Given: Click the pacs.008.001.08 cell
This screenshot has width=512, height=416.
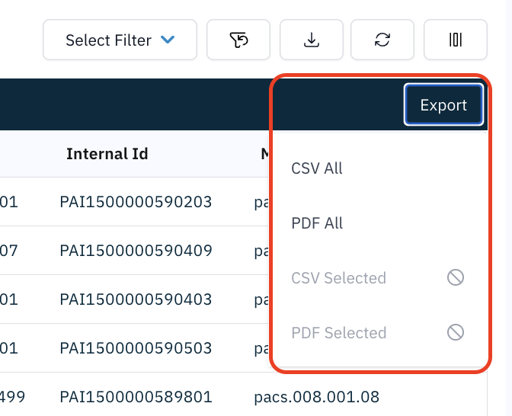Looking at the screenshot, I should pyautogui.click(x=317, y=397).
